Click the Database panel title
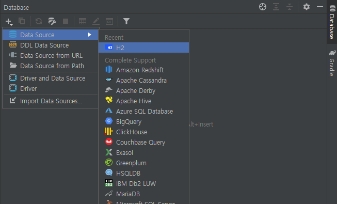 coord(17,8)
